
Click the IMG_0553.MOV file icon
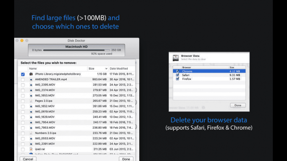tap(31, 139)
